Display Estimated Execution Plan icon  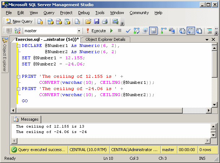coord(136,31)
